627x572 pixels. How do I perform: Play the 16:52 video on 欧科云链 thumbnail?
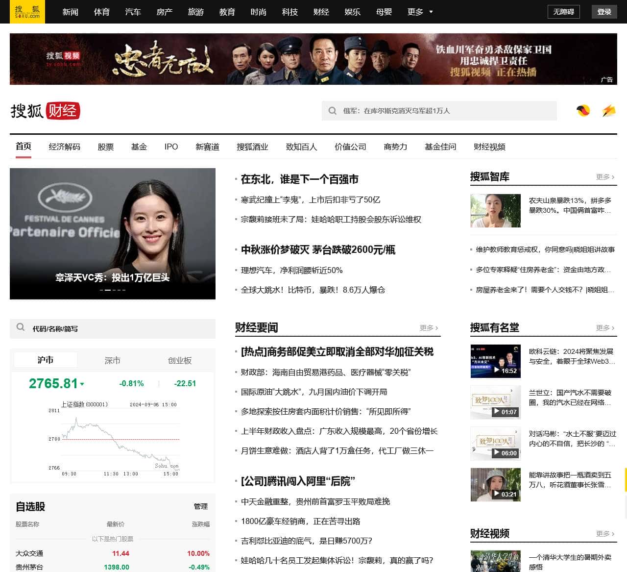coord(495,361)
